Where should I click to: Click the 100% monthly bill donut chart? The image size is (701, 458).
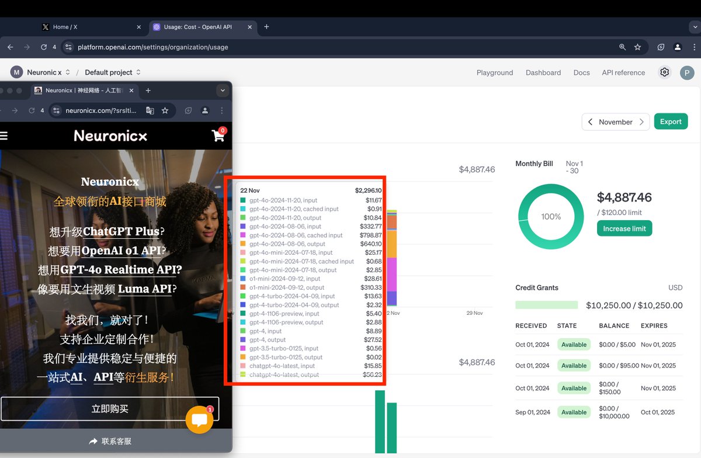coord(551,216)
